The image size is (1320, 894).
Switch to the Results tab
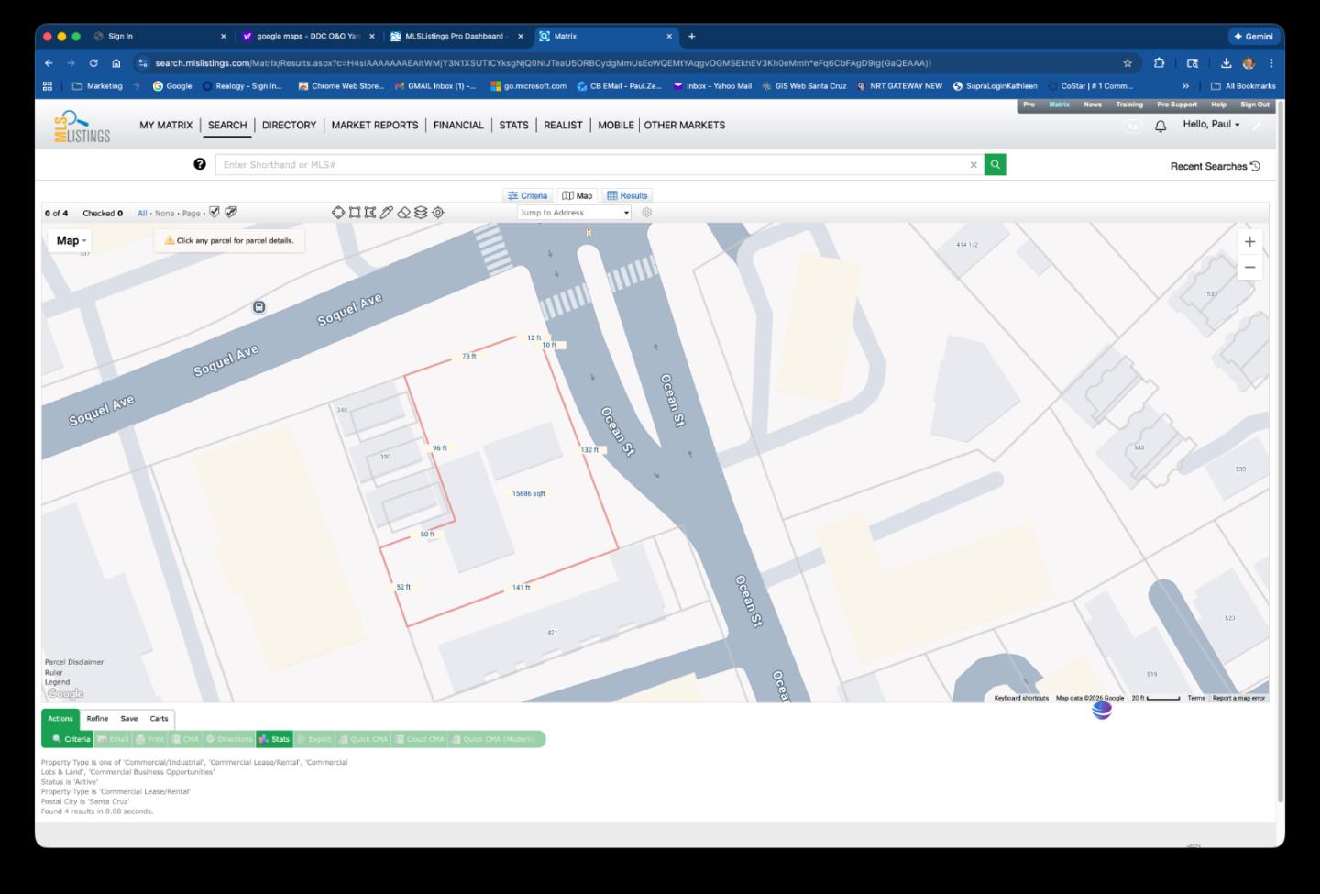[x=627, y=195]
